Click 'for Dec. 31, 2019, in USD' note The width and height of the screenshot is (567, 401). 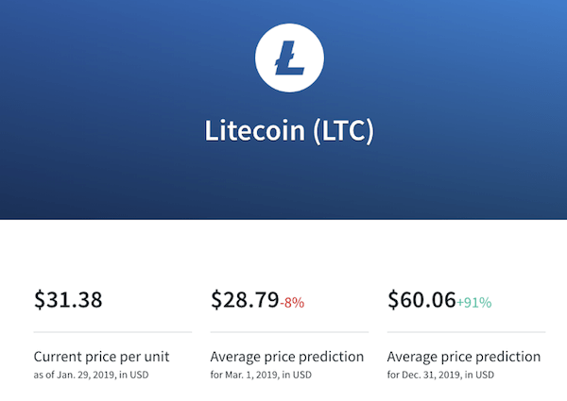coord(440,375)
